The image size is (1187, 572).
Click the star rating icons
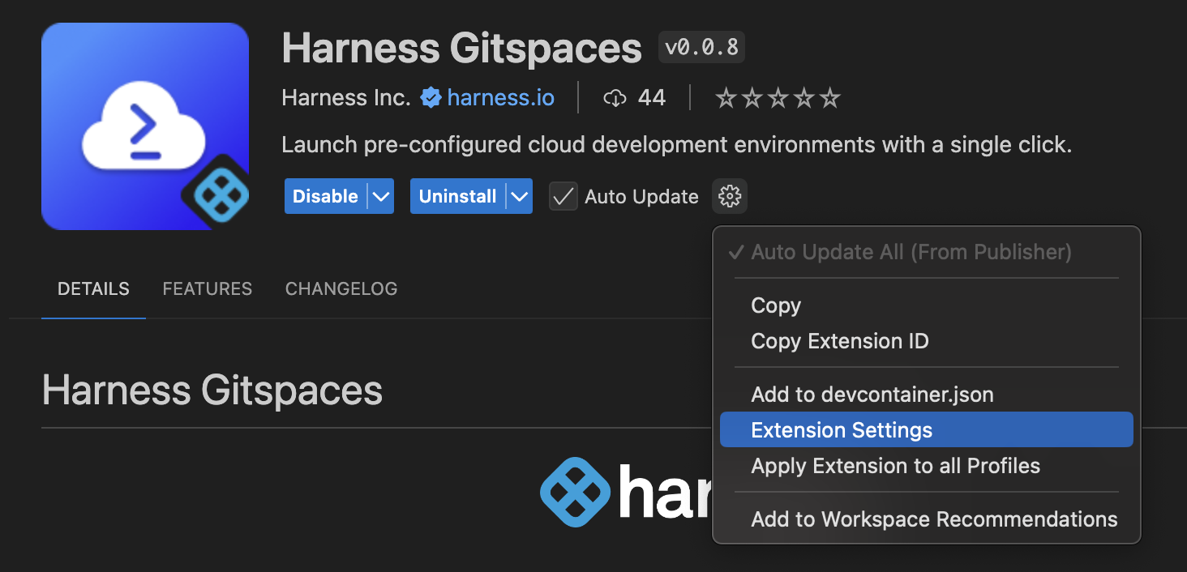778,99
